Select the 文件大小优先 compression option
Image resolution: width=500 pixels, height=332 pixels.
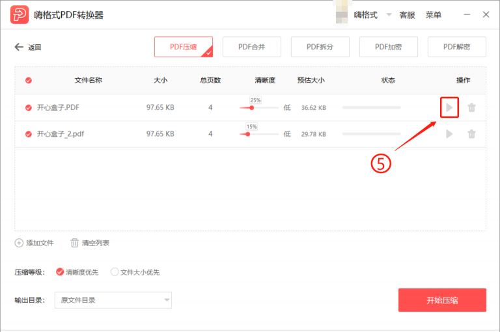tap(115, 271)
